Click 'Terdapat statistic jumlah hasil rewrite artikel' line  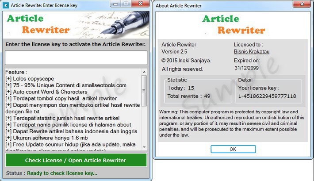[x=62, y=118]
